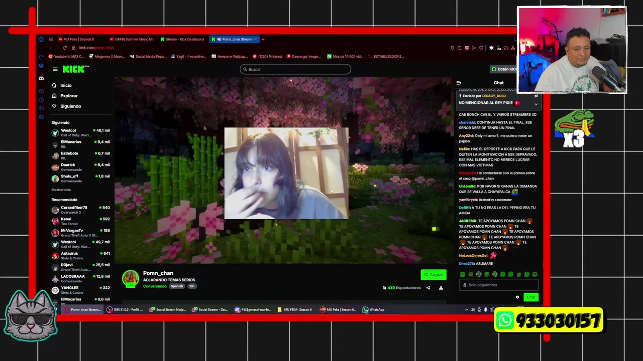Screen dimensions: 643x361
Task: Open Kenai The Forest channel
Action: coord(80,221)
